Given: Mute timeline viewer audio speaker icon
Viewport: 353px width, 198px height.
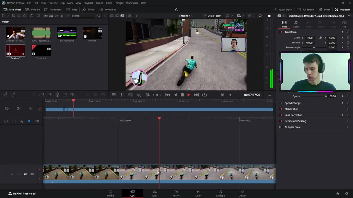Looking at the screenshot, I should (270, 16).
